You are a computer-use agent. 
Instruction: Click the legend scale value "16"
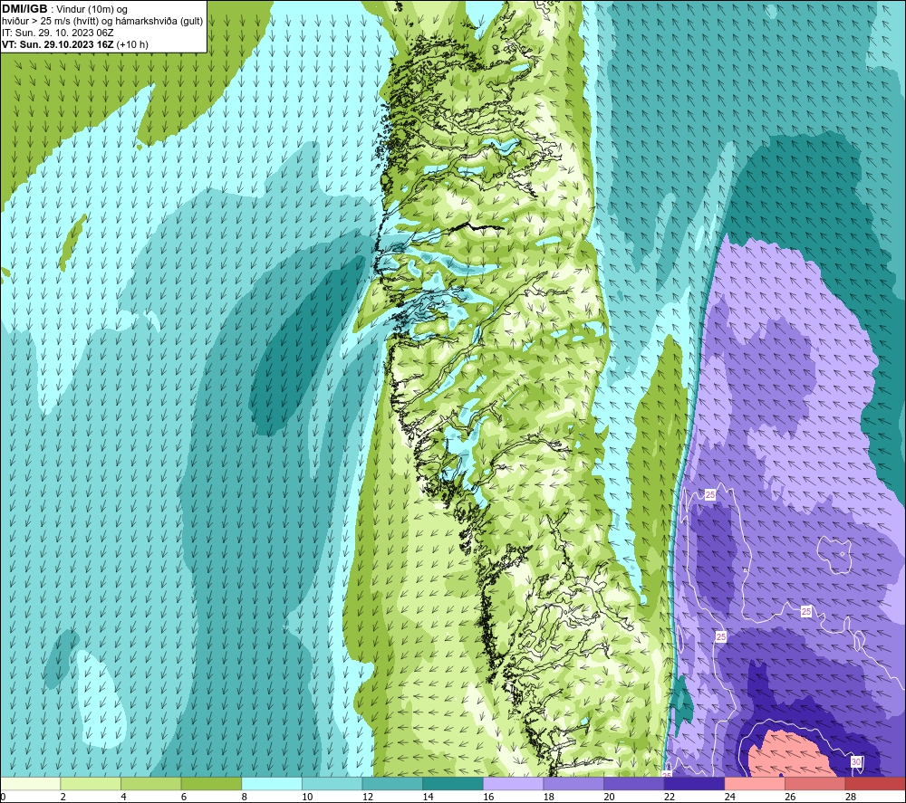coord(488,797)
